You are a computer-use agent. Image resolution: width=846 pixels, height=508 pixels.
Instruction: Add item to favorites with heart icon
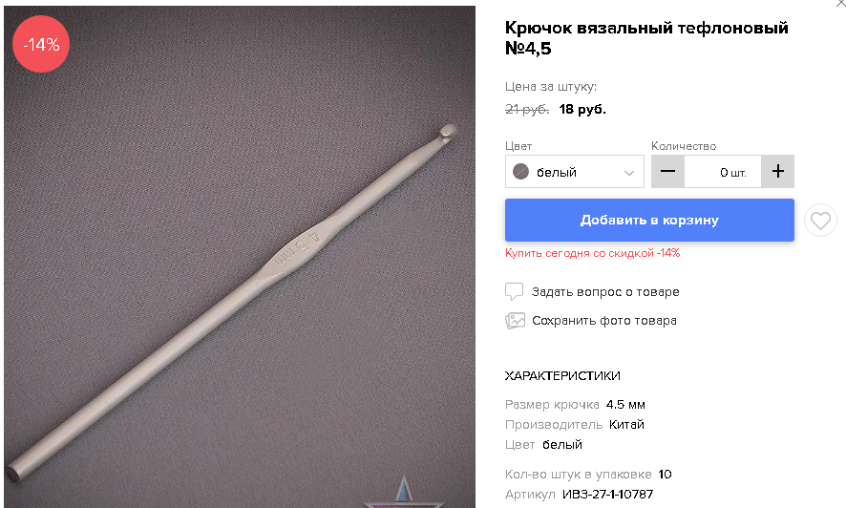pyautogui.click(x=820, y=220)
